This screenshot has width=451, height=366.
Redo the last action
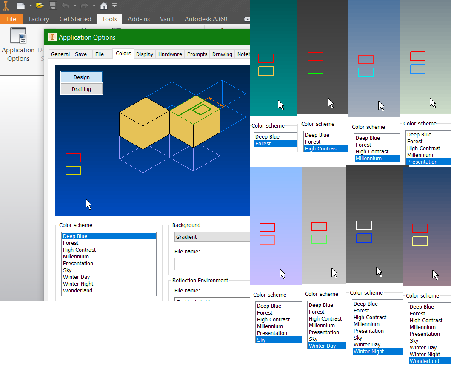pos(85,6)
